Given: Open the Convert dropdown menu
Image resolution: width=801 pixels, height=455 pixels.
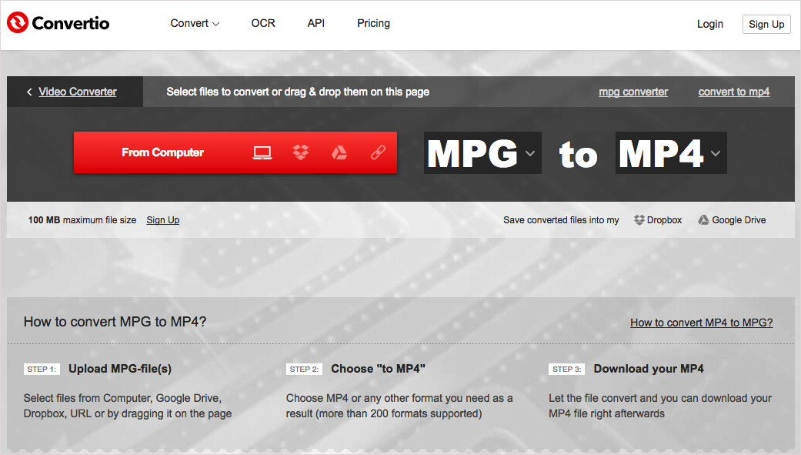Looking at the screenshot, I should pos(195,24).
